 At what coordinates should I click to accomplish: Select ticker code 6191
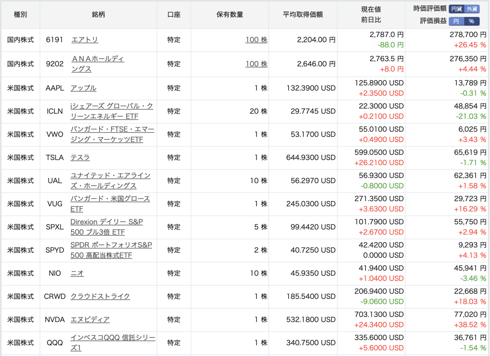(x=55, y=40)
